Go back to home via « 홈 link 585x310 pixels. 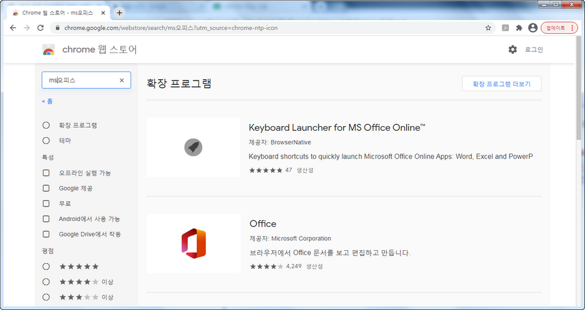(x=47, y=101)
